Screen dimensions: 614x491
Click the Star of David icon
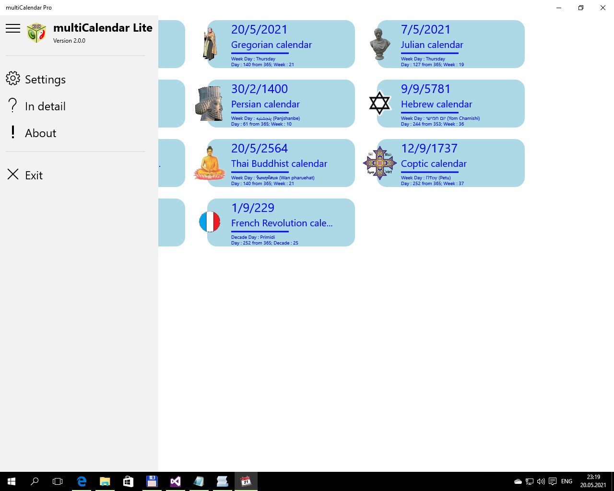379,103
